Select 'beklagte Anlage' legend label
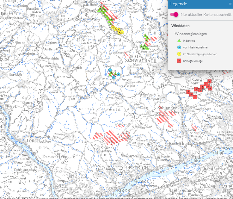233x199 pixels. point(193,61)
